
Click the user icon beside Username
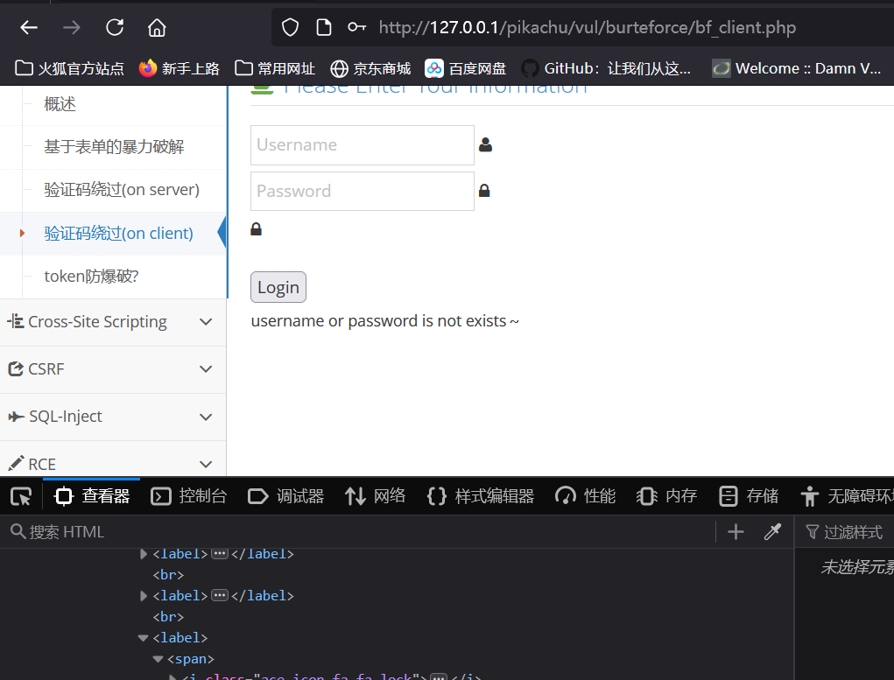[485, 144]
